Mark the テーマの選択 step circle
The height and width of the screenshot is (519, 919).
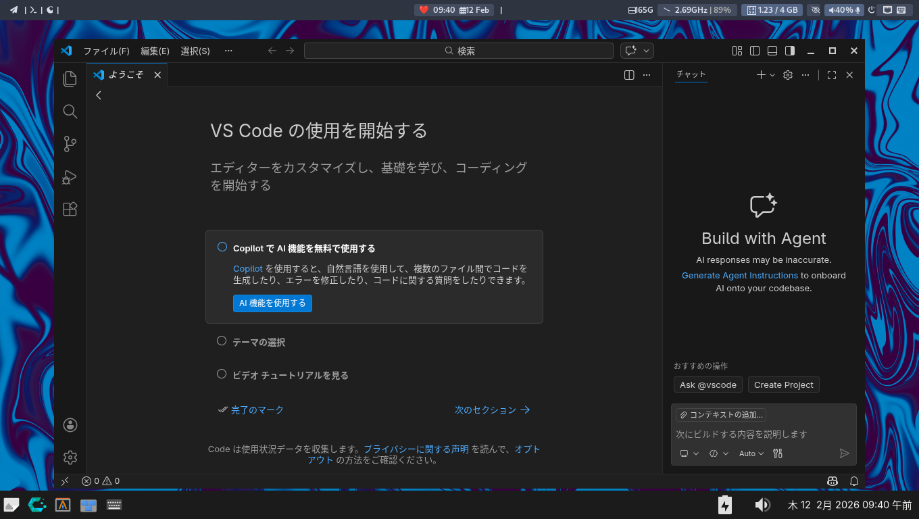[x=222, y=341]
